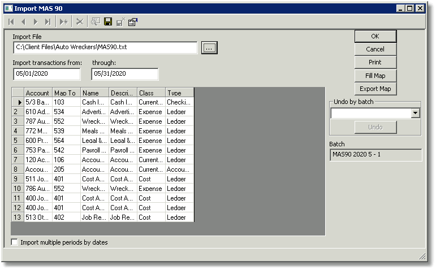Viewport: 436px width, 270px height.
Task: Confirm import with the OK button
Action: pos(375,36)
